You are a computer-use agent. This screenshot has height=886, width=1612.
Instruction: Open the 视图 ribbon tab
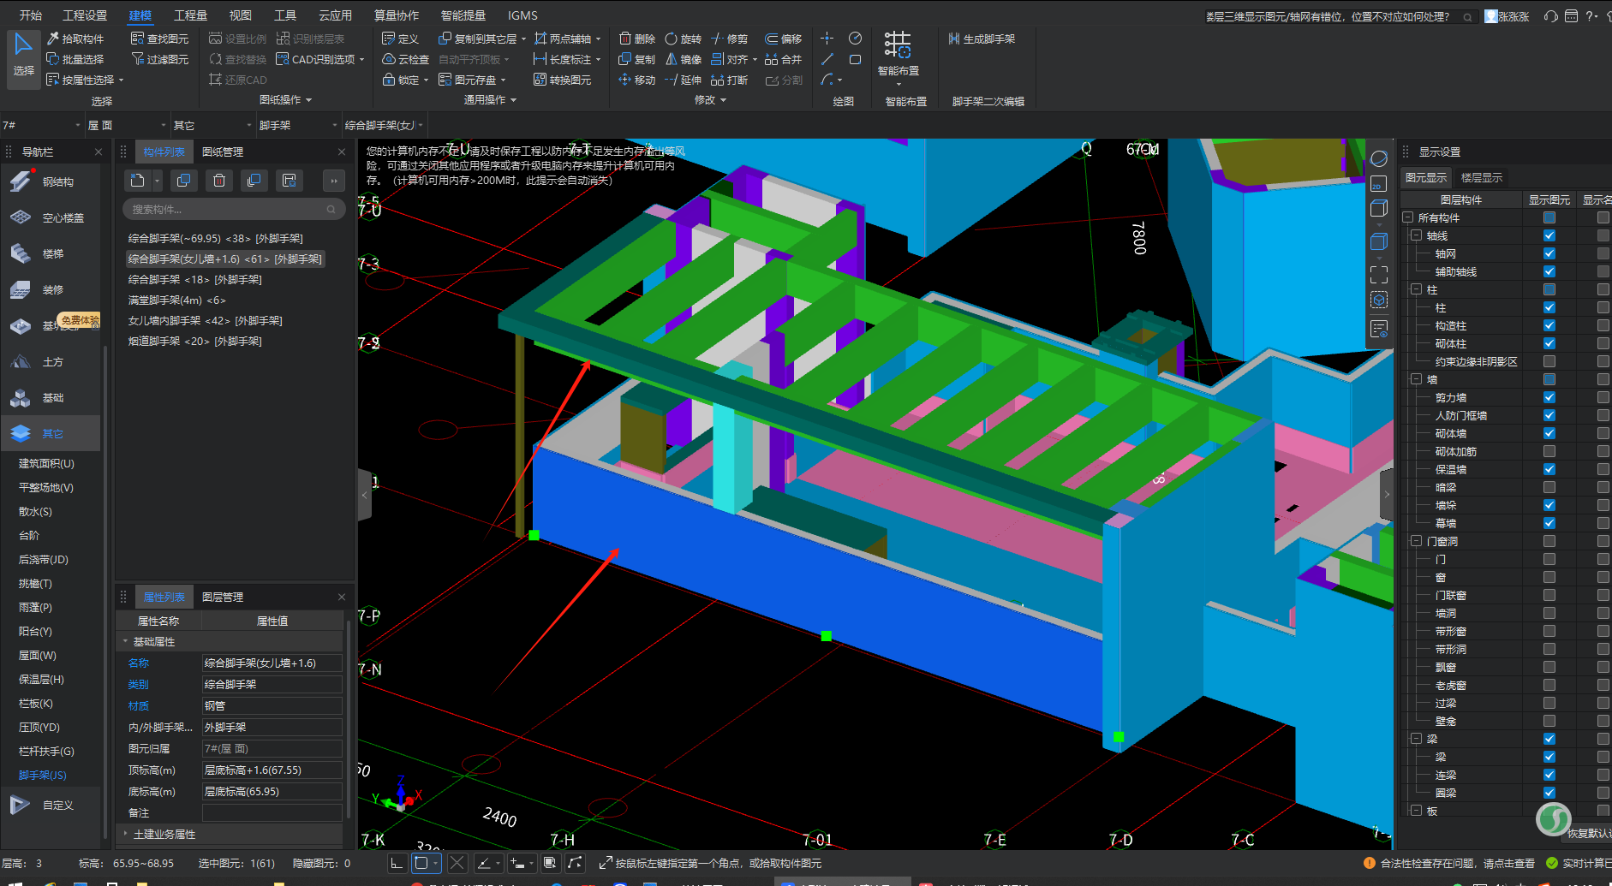point(240,15)
